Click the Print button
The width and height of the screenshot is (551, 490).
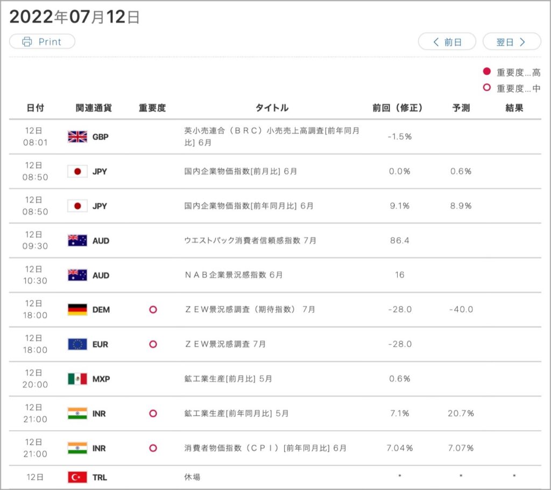[42, 41]
